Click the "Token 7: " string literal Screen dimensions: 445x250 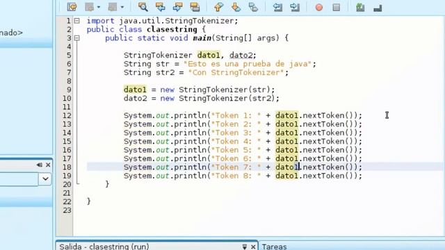pyautogui.click(x=236, y=167)
